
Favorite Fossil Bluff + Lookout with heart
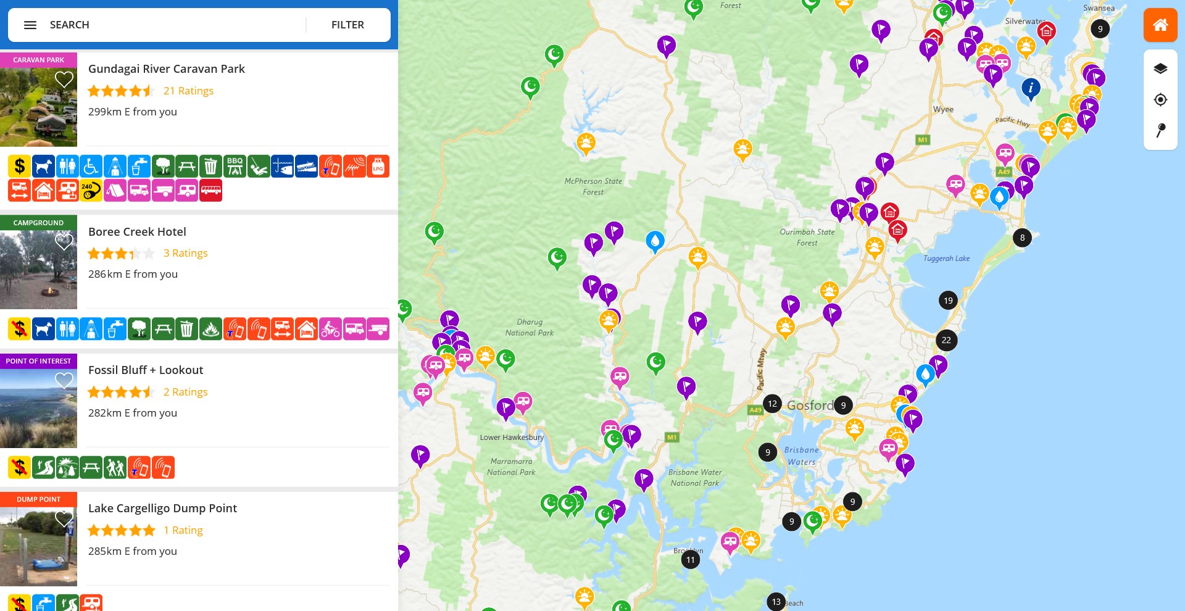point(64,381)
